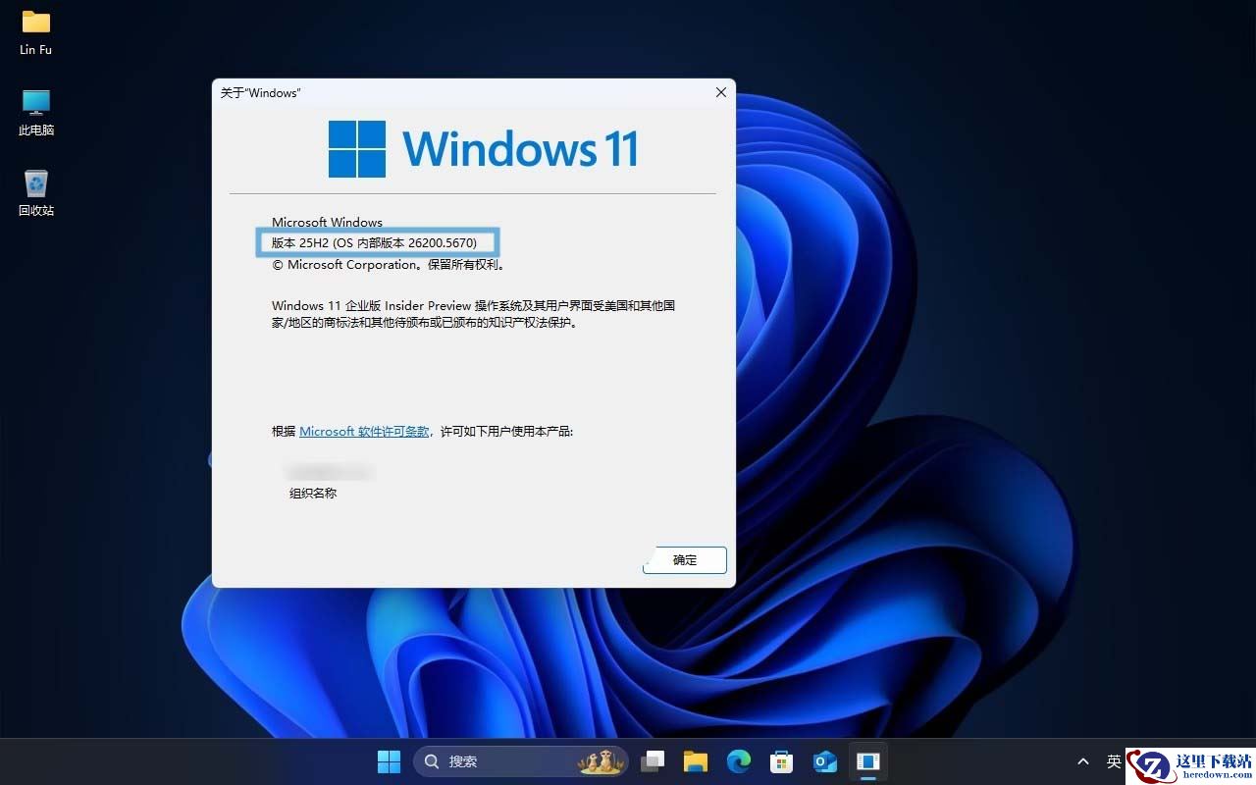Select the About Windows app on the taskbar
Image resolution: width=1256 pixels, height=785 pixels.
868,761
